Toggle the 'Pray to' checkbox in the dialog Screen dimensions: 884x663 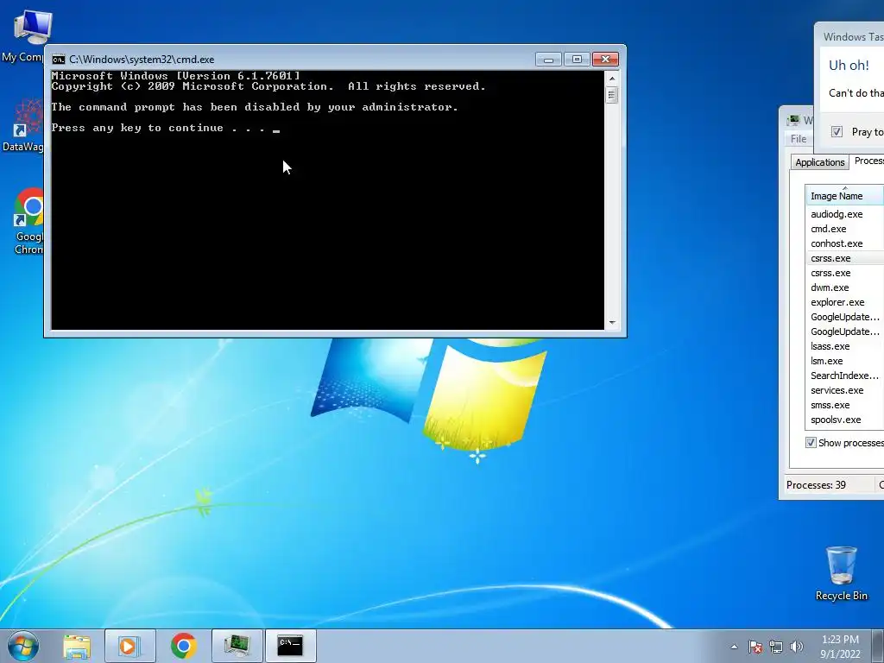click(x=837, y=131)
